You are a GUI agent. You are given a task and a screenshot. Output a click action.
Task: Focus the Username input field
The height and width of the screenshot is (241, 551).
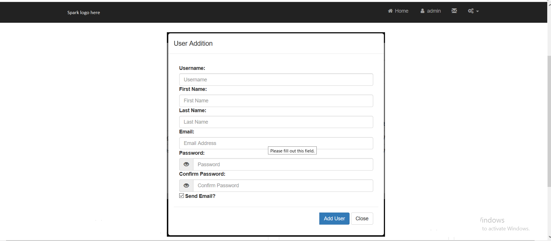276,80
